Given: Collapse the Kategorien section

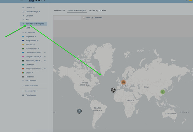Looking at the screenshot, I should pyautogui.click(x=23, y=32).
